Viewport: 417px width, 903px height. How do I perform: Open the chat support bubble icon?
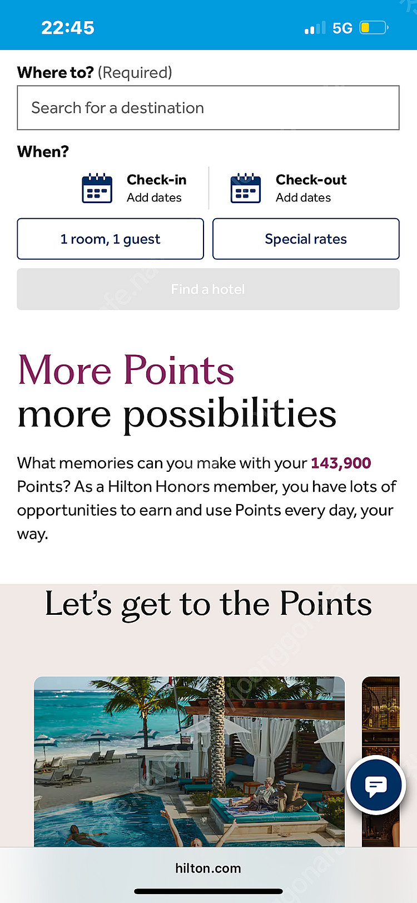pos(376,786)
